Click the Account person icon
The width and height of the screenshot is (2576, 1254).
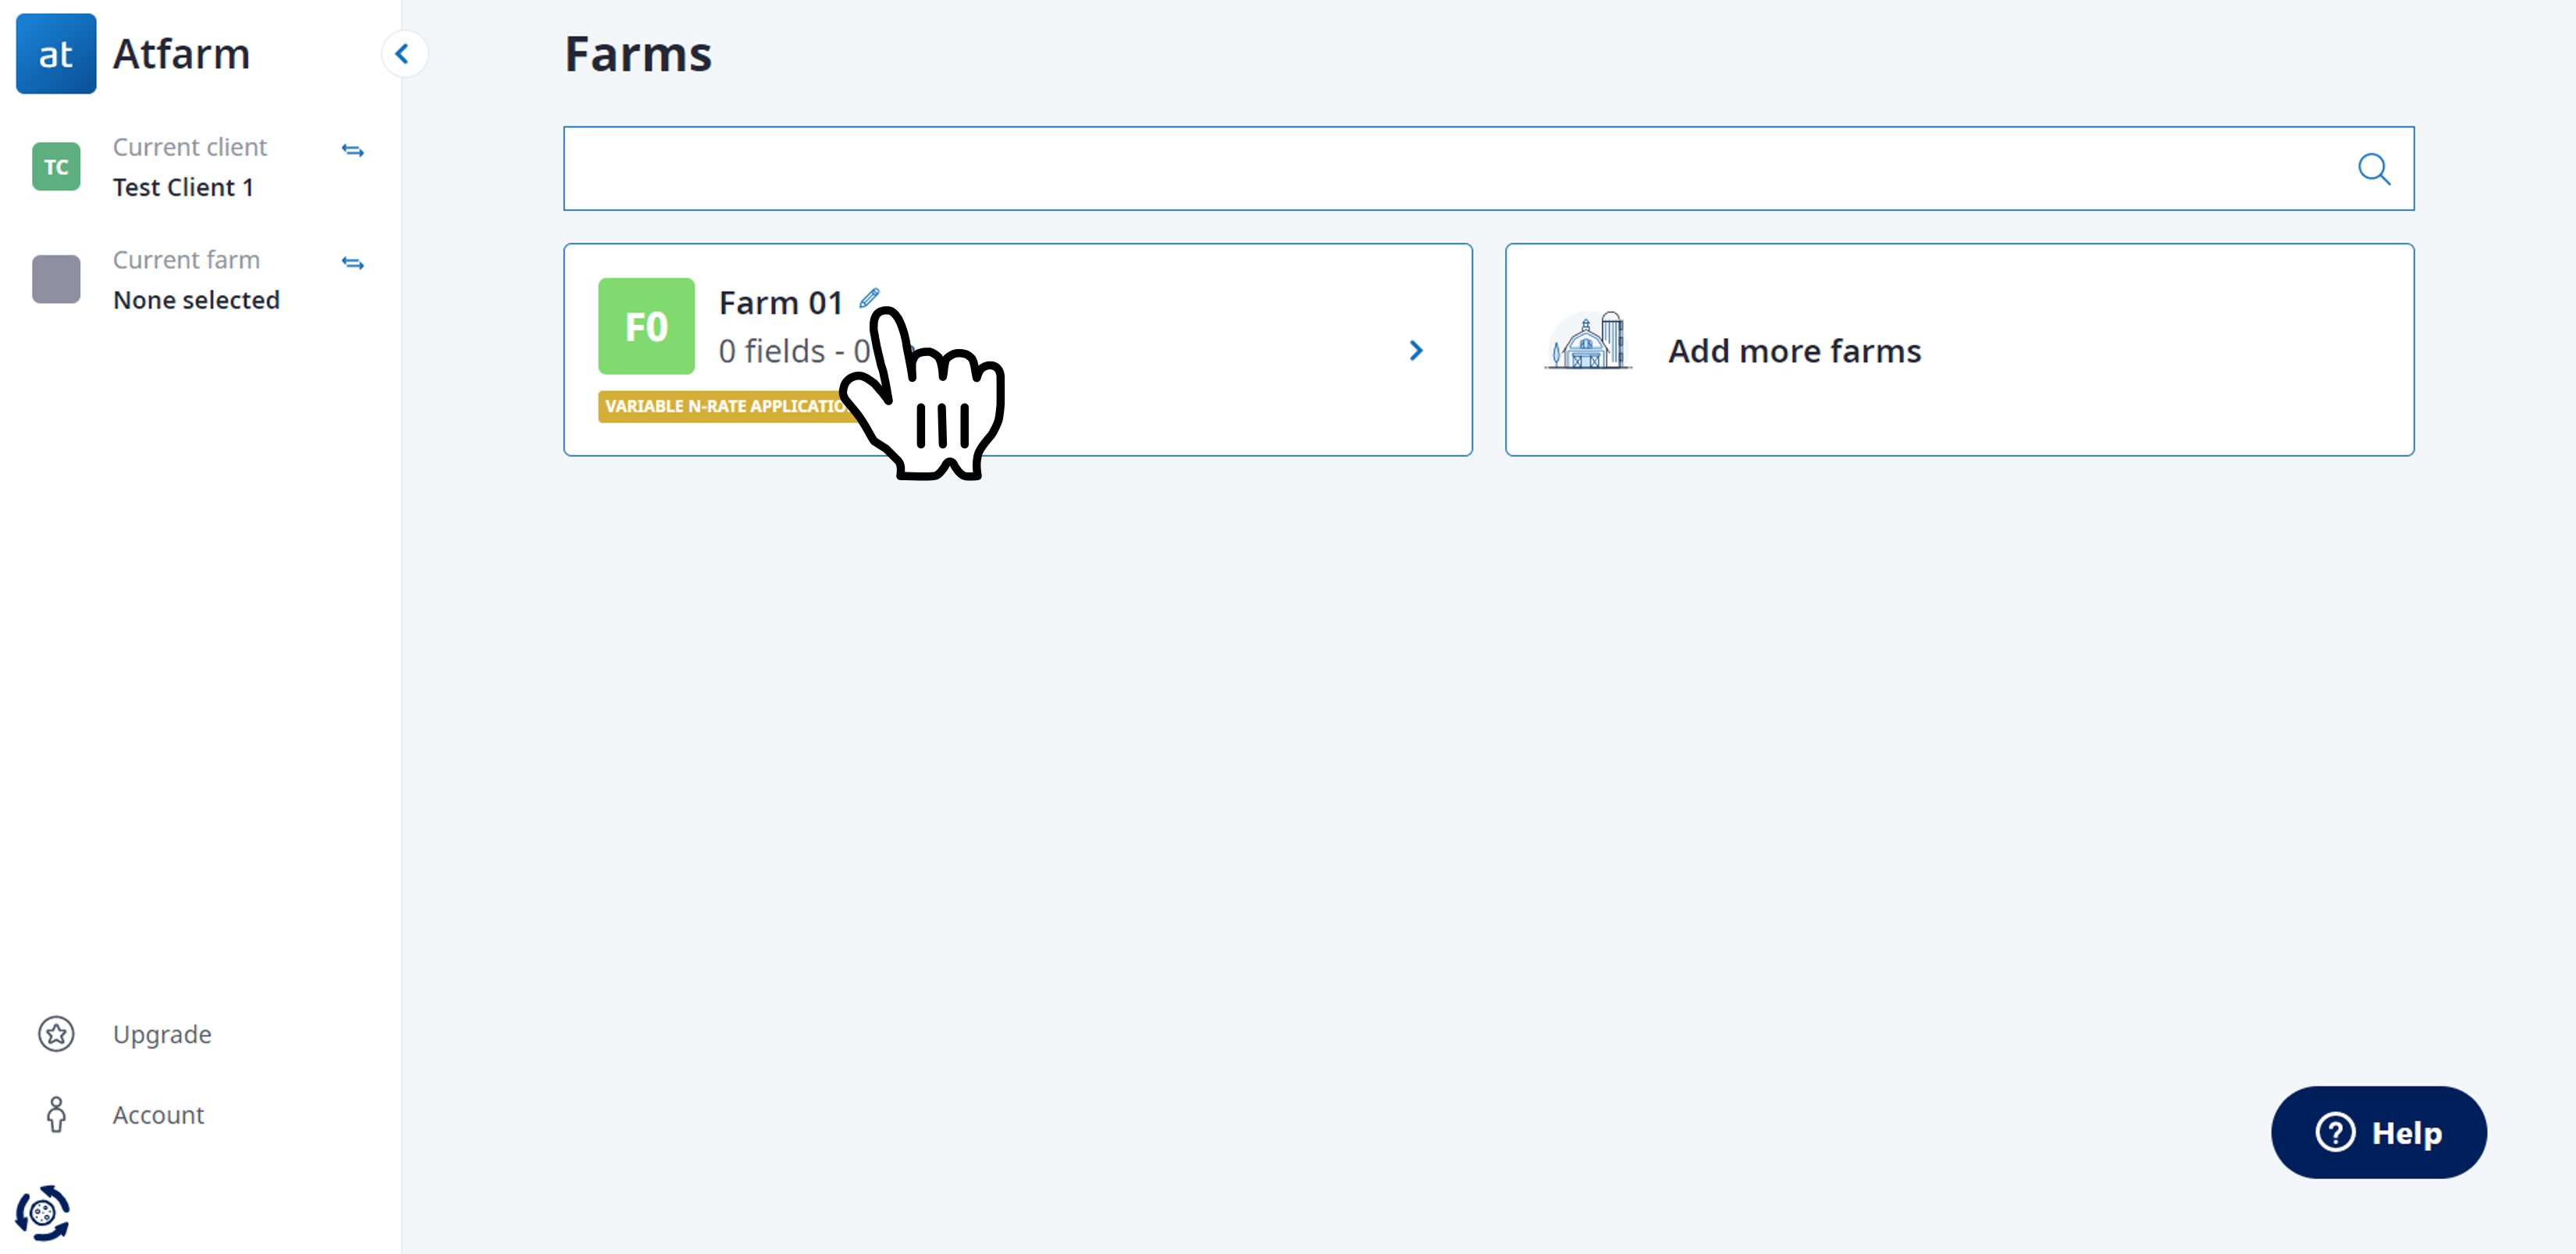coord(56,1115)
